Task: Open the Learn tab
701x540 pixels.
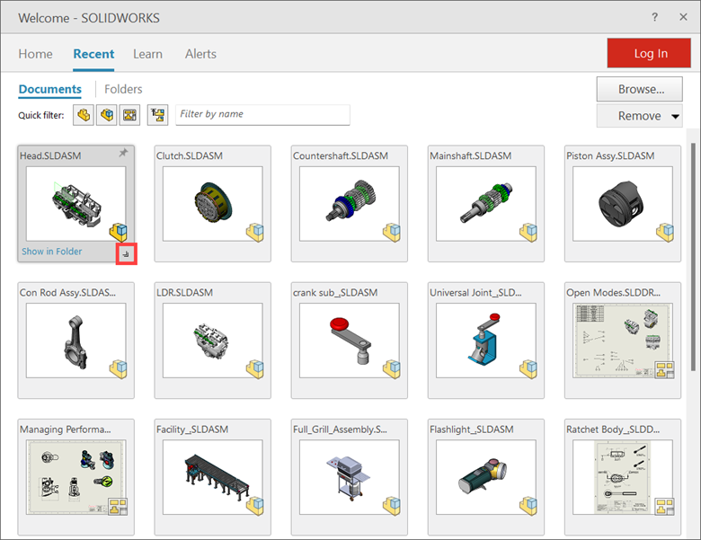Action: pyautogui.click(x=147, y=54)
